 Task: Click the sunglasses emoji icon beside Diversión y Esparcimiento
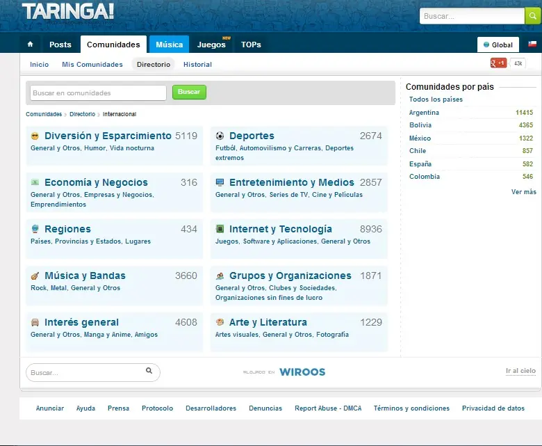point(35,136)
